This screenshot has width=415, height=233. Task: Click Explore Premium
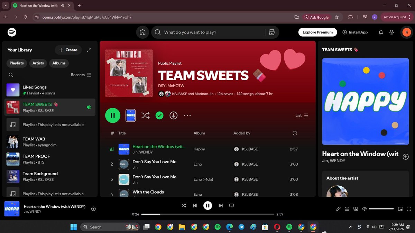point(317,32)
